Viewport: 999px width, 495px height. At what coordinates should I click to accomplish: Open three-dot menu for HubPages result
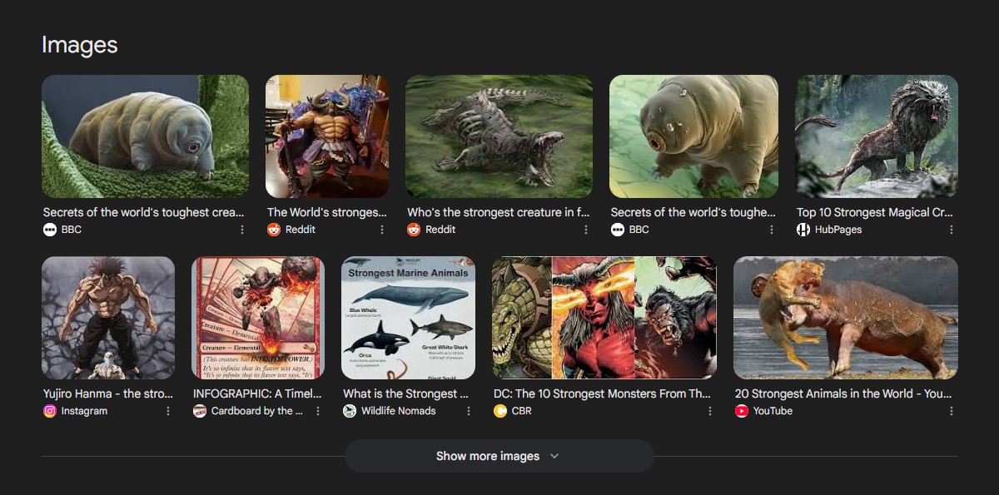coord(952,230)
